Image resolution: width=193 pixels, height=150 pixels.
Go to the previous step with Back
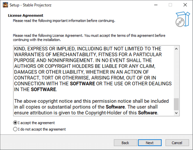125,143
